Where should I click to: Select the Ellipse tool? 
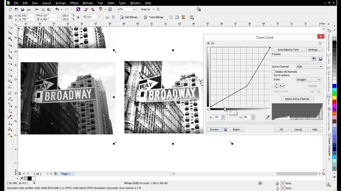click(x=10, y=69)
